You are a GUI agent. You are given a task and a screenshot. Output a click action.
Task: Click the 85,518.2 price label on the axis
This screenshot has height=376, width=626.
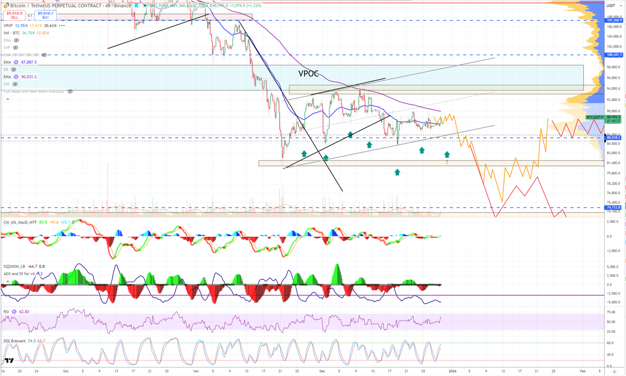[614, 138]
